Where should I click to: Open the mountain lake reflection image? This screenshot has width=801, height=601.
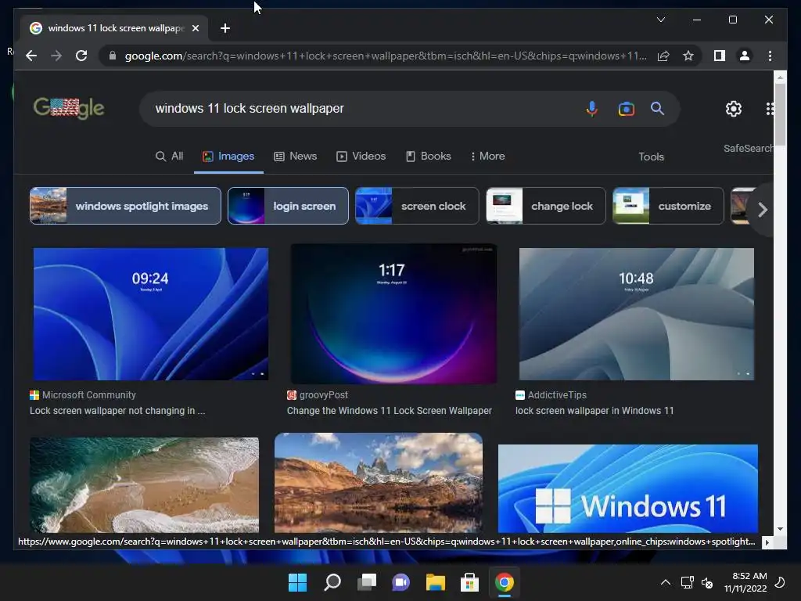379,483
